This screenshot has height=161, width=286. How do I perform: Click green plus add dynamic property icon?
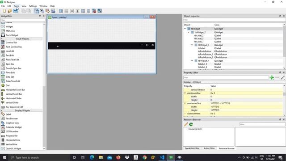[x=272, y=77]
